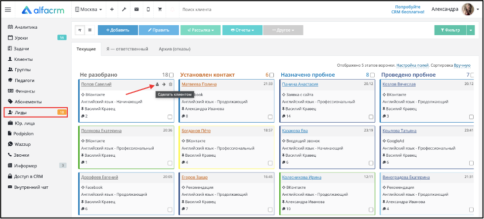Tick checkbox on Казакова Ева card
The height and width of the screenshot is (219, 484).
coord(371,163)
